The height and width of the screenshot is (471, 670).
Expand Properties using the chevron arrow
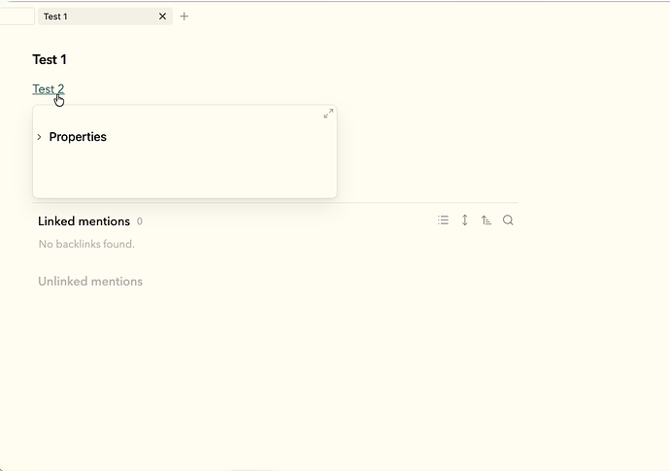40,137
